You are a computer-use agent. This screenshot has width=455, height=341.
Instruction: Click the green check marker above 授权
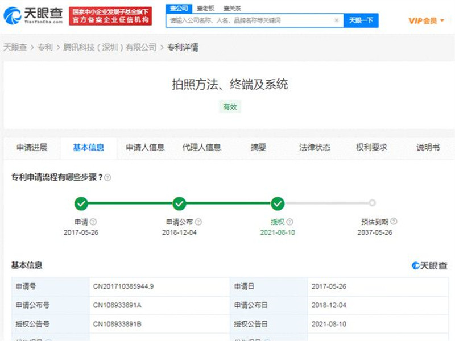(278, 203)
